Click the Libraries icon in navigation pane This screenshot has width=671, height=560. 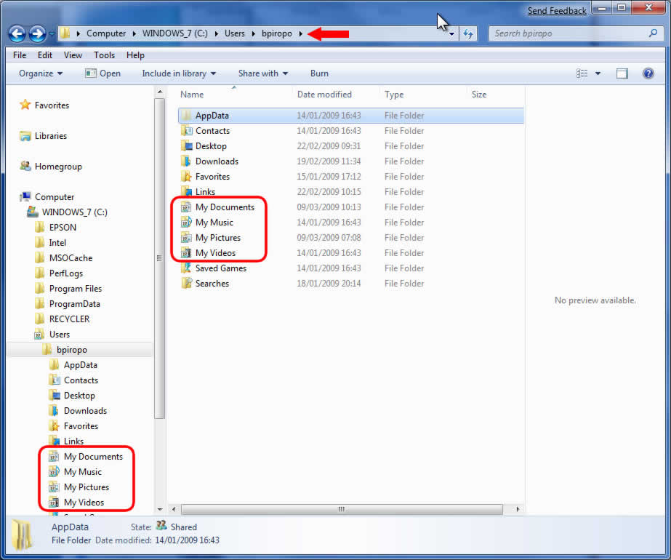coord(25,136)
